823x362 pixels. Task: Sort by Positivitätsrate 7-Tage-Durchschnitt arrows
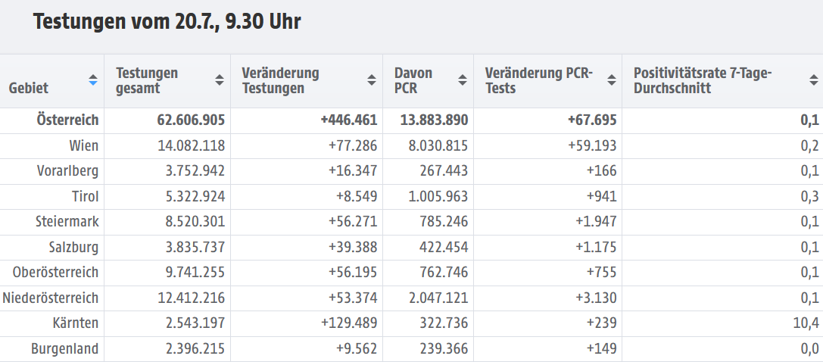tap(814, 80)
